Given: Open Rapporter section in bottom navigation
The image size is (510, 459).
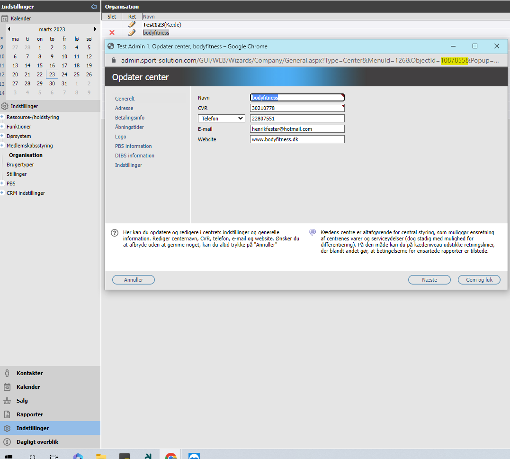Looking at the screenshot, I should click(x=50, y=414).
